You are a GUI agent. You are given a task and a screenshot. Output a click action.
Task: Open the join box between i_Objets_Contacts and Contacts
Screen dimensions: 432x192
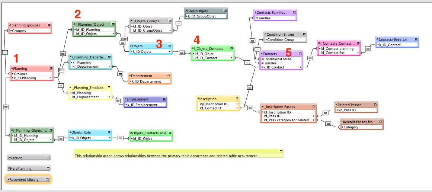(247, 63)
